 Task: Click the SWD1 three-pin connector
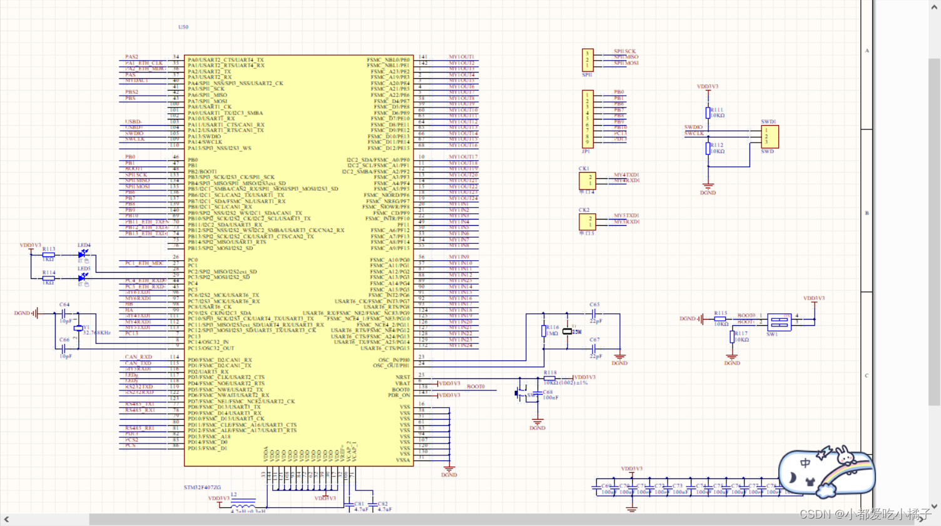[x=771, y=136]
